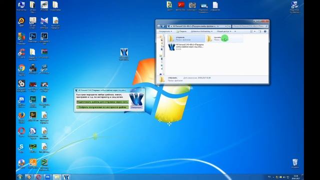Screen dimensions: 320x180
Task: Open the red Adobe Flash desktop icon
Action: pos(180,6)
